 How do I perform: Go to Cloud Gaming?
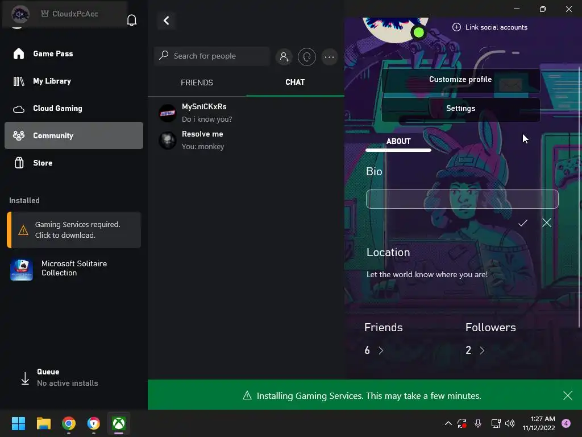[x=73, y=108]
